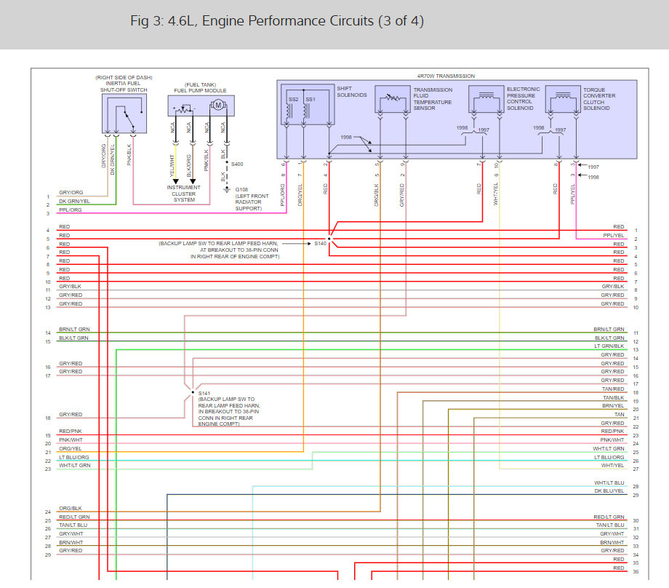The width and height of the screenshot is (669, 588).
Task: Click the WHT/LT BLU wire label
Action: coord(609,482)
